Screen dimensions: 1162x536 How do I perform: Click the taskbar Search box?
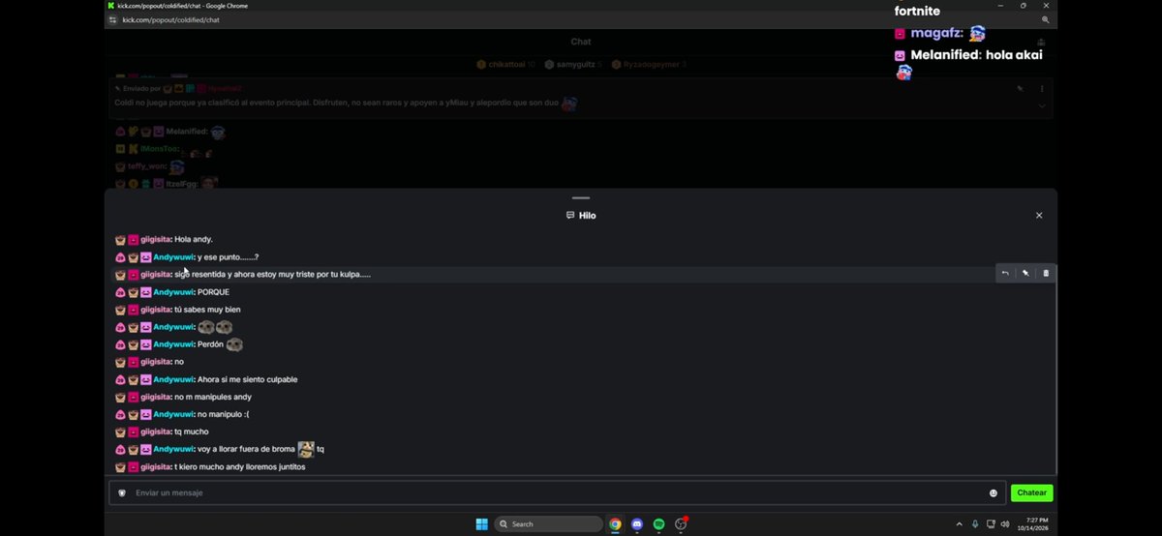click(548, 523)
